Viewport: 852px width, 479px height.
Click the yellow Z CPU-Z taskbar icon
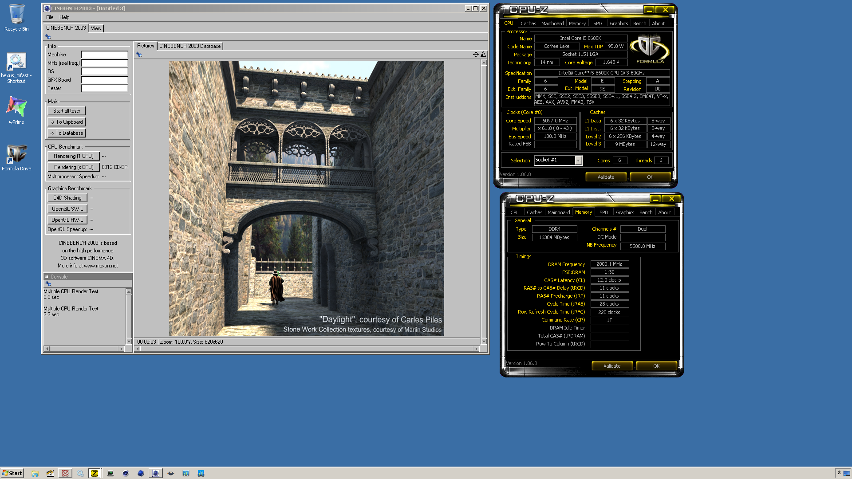[x=95, y=473]
